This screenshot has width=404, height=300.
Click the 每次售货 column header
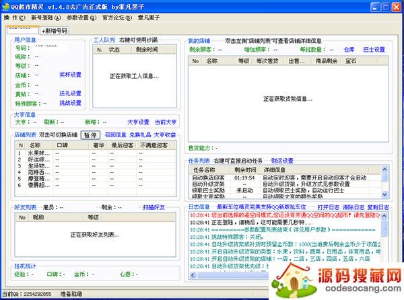pos(267,61)
